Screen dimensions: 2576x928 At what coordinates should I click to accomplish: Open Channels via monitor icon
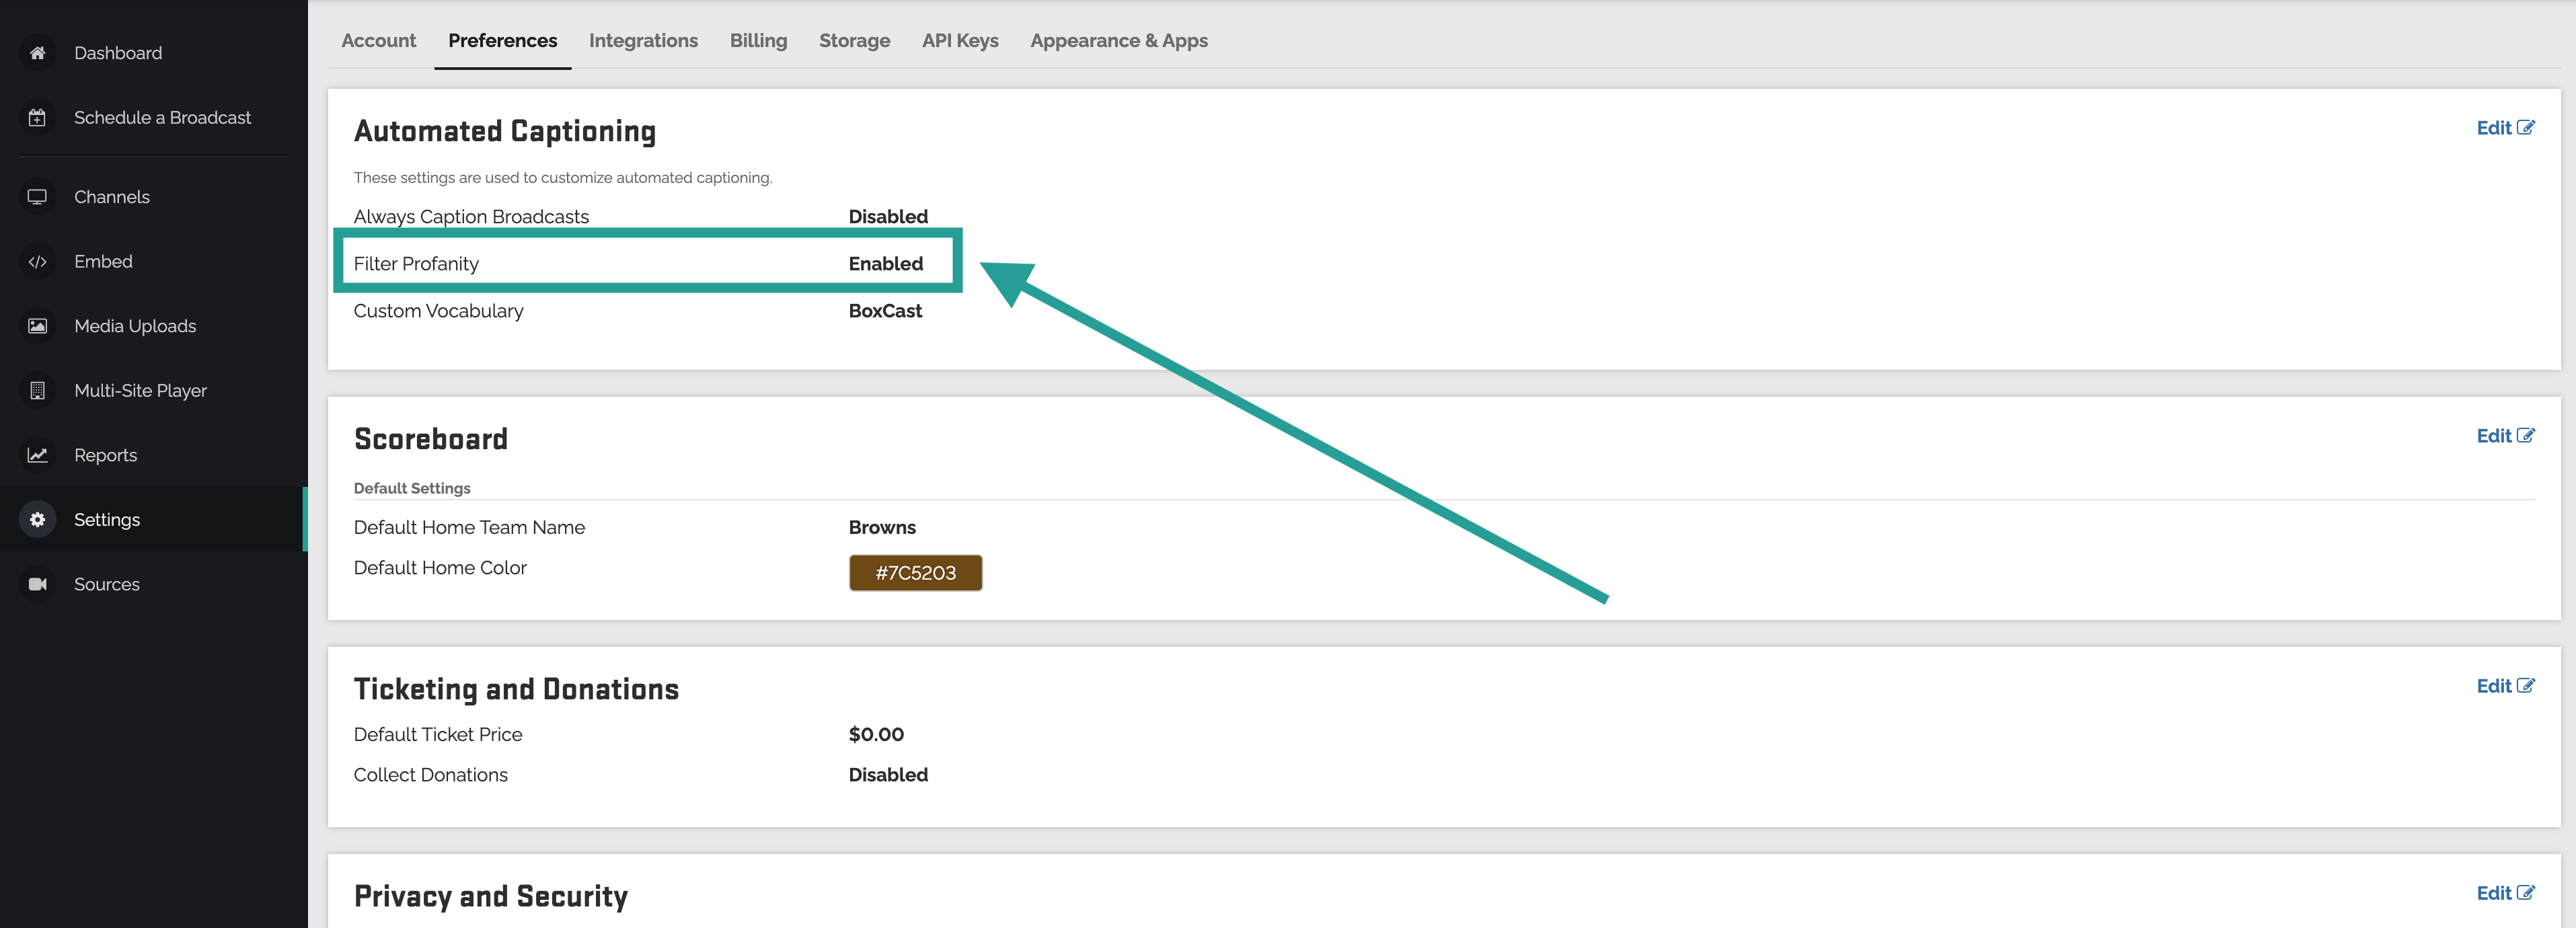point(37,197)
